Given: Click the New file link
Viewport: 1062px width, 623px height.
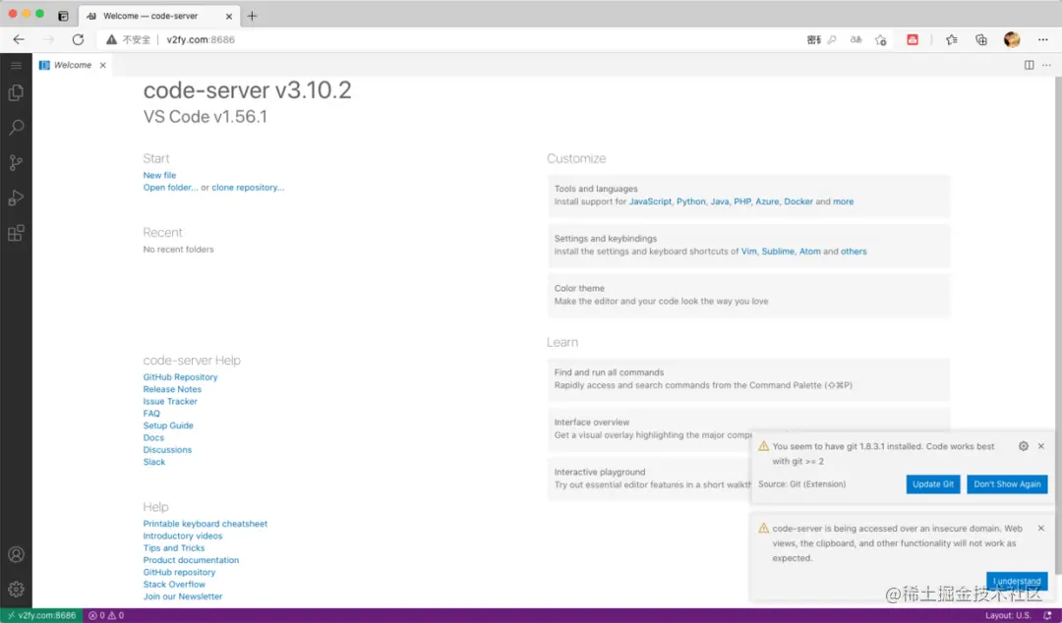Looking at the screenshot, I should [159, 175].
